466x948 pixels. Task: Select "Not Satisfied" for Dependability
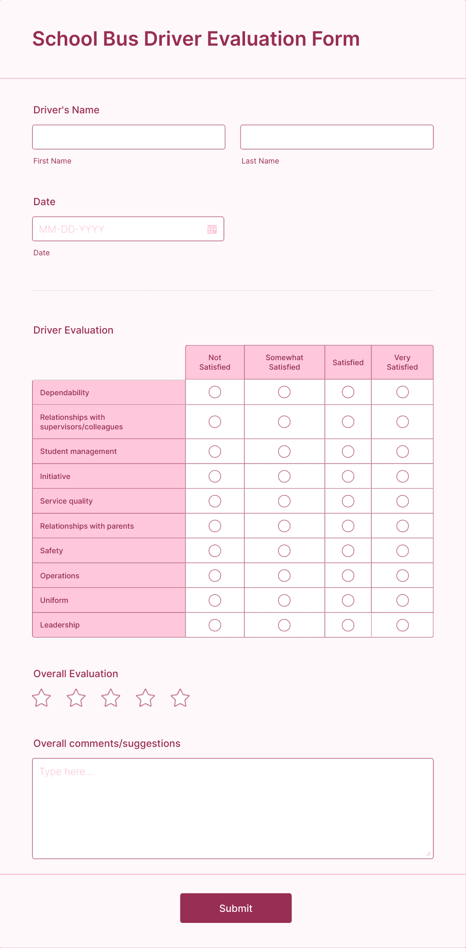[214, 392]
